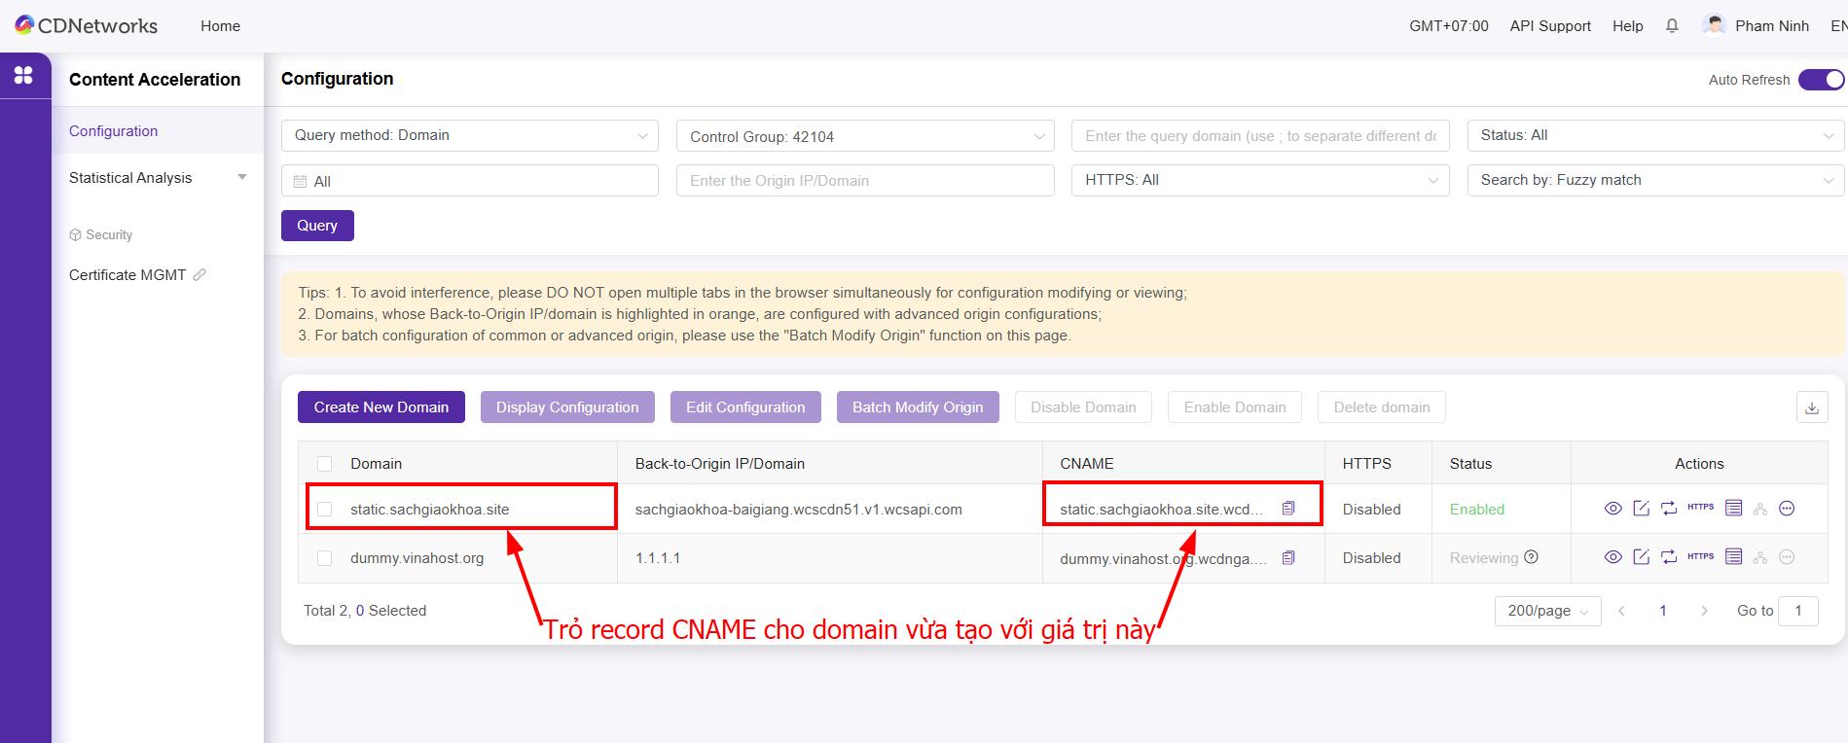The image size is (1848, 743).
Task: Open the Configuration sidebar item
Action: pos(114,131)
